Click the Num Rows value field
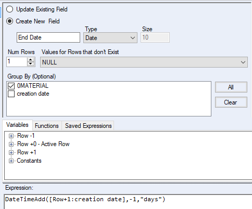Viewport: 252px width, 209px height. point(17,62)
